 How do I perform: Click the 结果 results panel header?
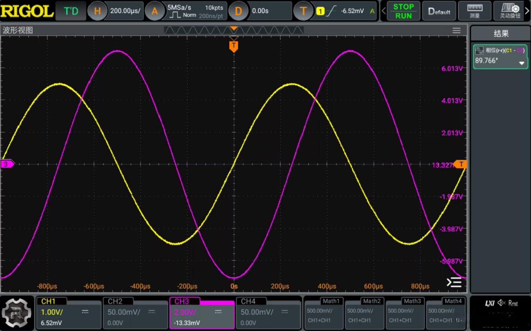[x=500, y=34]
